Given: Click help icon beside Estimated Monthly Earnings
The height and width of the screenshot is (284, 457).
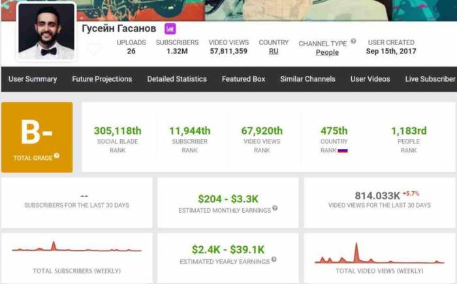Looking at the screenshot, I should 275,208.
